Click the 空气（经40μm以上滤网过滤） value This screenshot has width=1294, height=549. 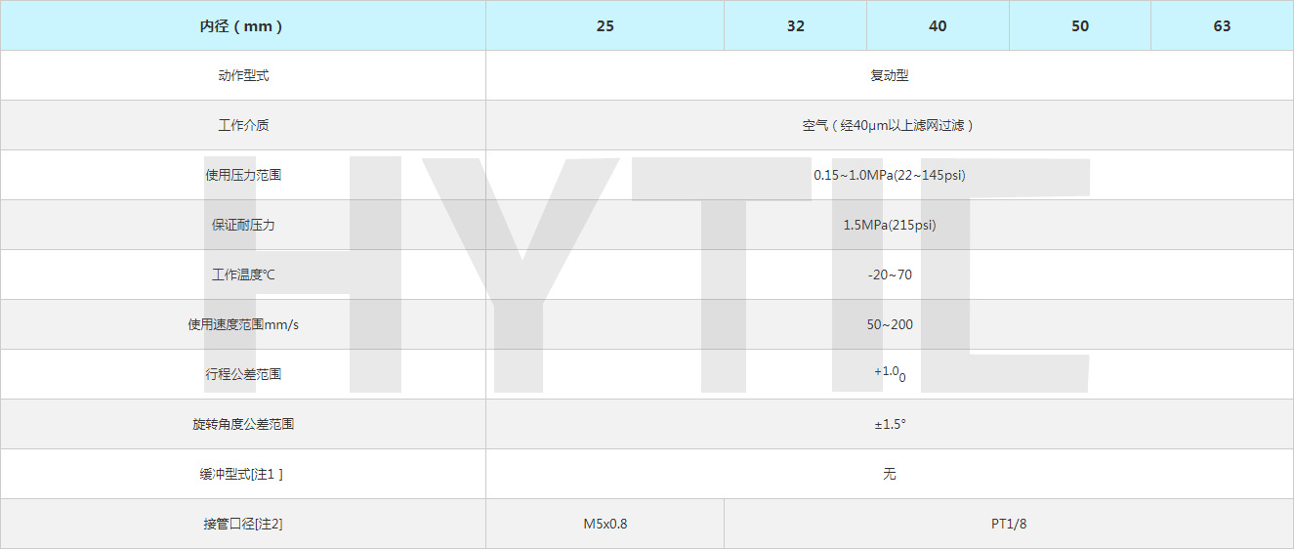(x=890, y=125)
